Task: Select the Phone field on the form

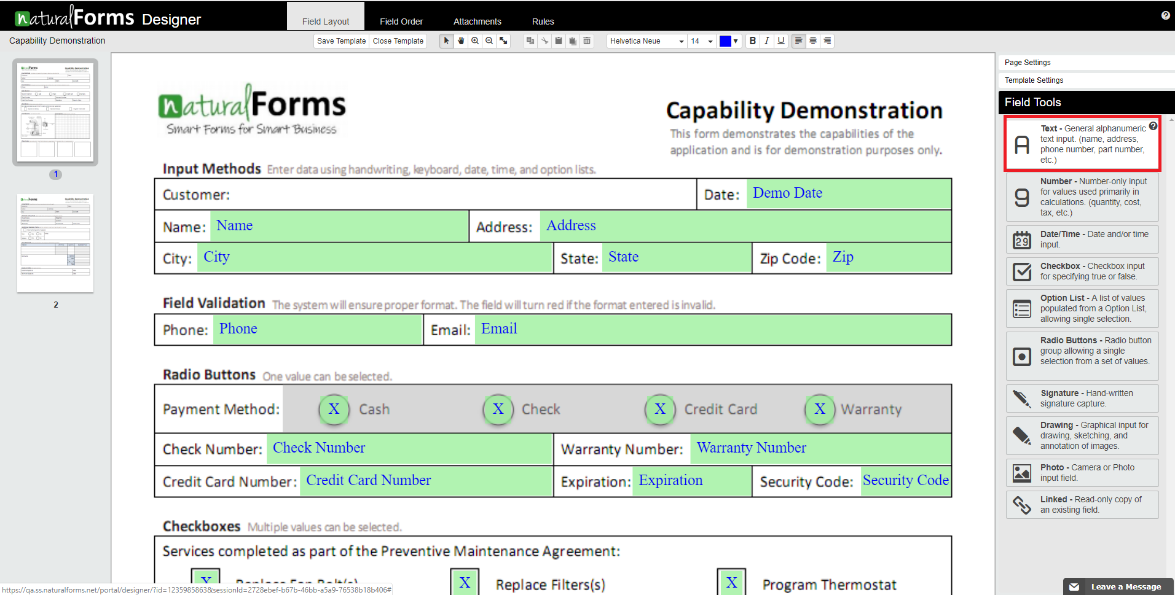Action: (x=317, y=329)
